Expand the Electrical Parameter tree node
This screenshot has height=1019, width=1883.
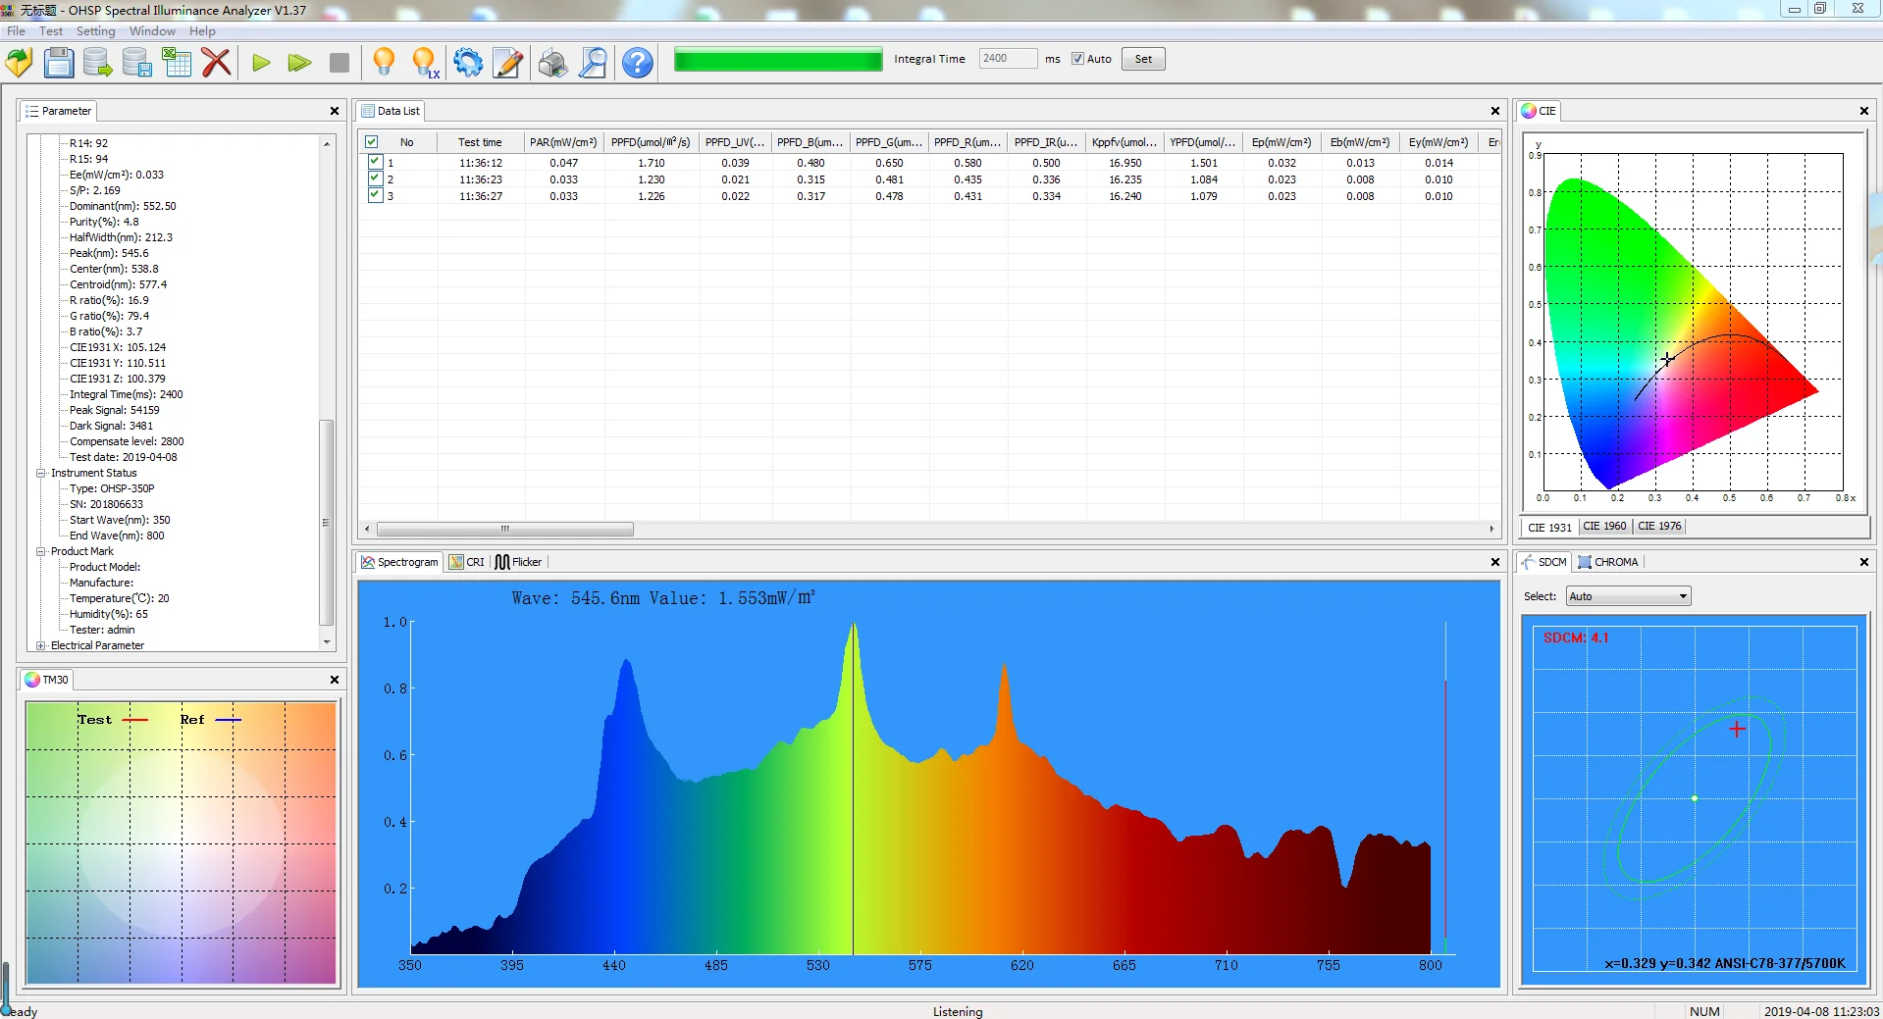click(40, 645)
